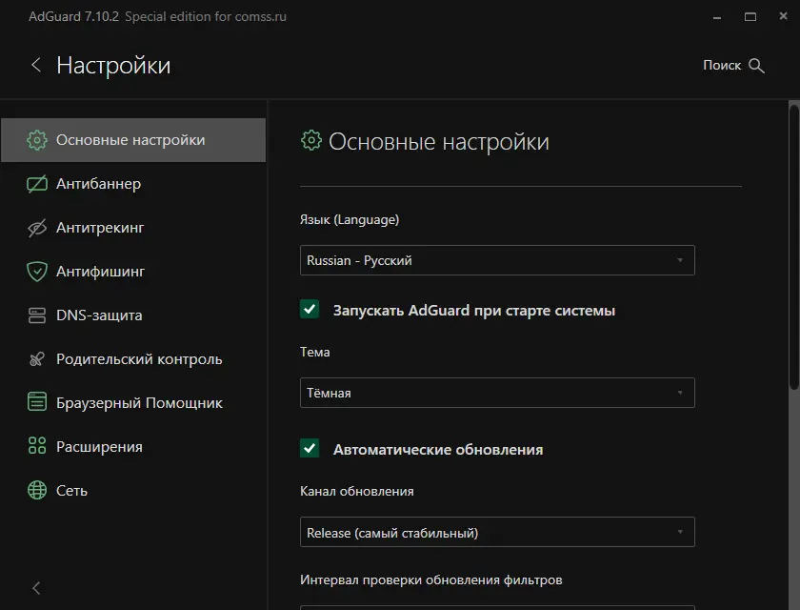Expand the Канал обновления dropdown
Viewport: 800px width, 610px height.
pos(497,531)
